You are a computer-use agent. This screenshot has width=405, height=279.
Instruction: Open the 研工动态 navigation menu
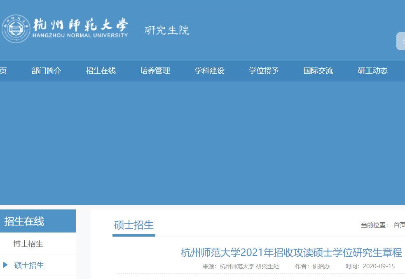[x=372, y=71]
